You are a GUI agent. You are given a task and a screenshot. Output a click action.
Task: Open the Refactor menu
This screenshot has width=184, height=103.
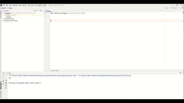(24, 5)
